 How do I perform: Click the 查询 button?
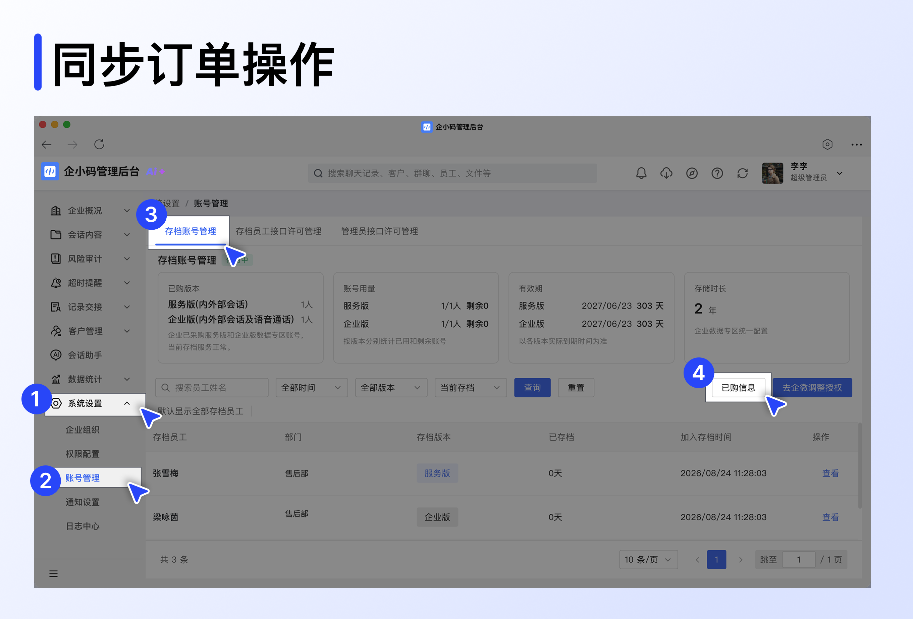[x=532, y=388]
